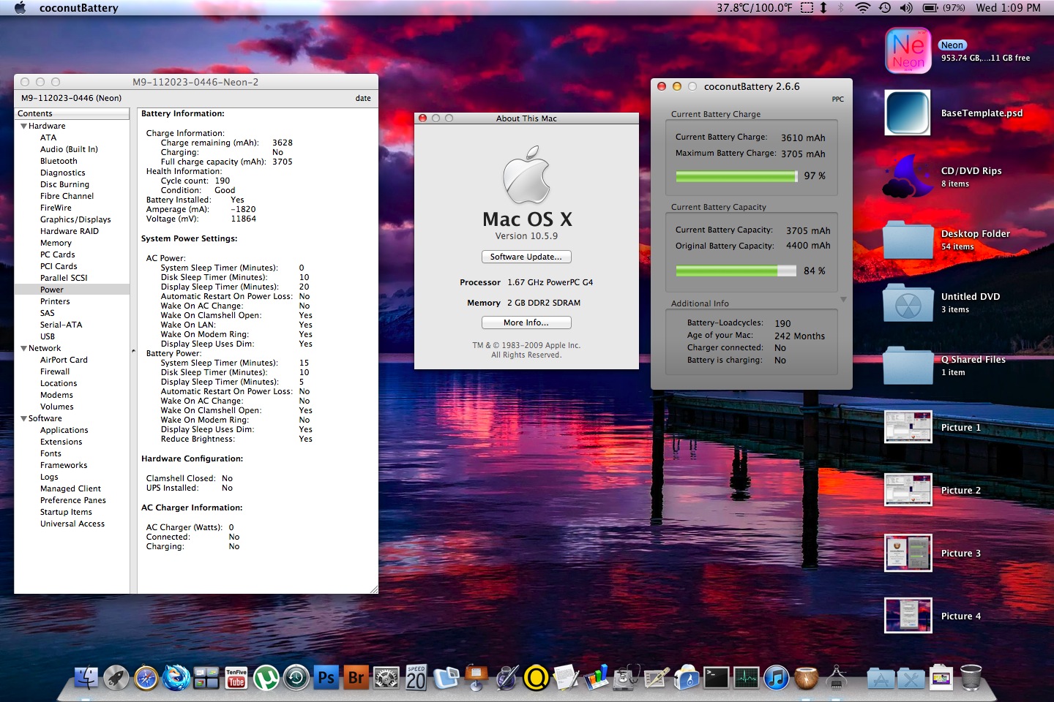This screenshot has height=702, width=1054.
Task: Collapse the Software section triangle
Action: (x=23, y=418)
